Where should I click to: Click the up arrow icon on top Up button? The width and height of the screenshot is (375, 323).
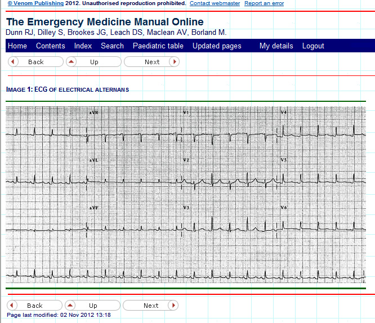71,62
